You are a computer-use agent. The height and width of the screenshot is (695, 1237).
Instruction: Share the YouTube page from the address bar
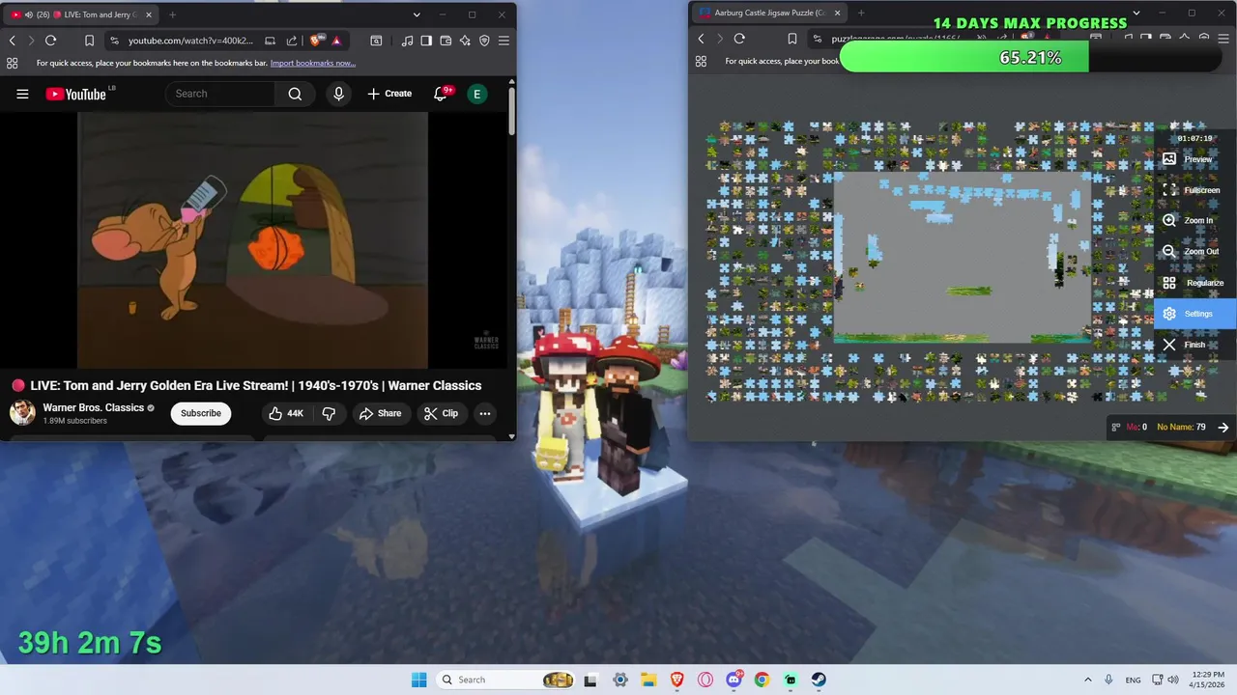(x=292, y=41)
